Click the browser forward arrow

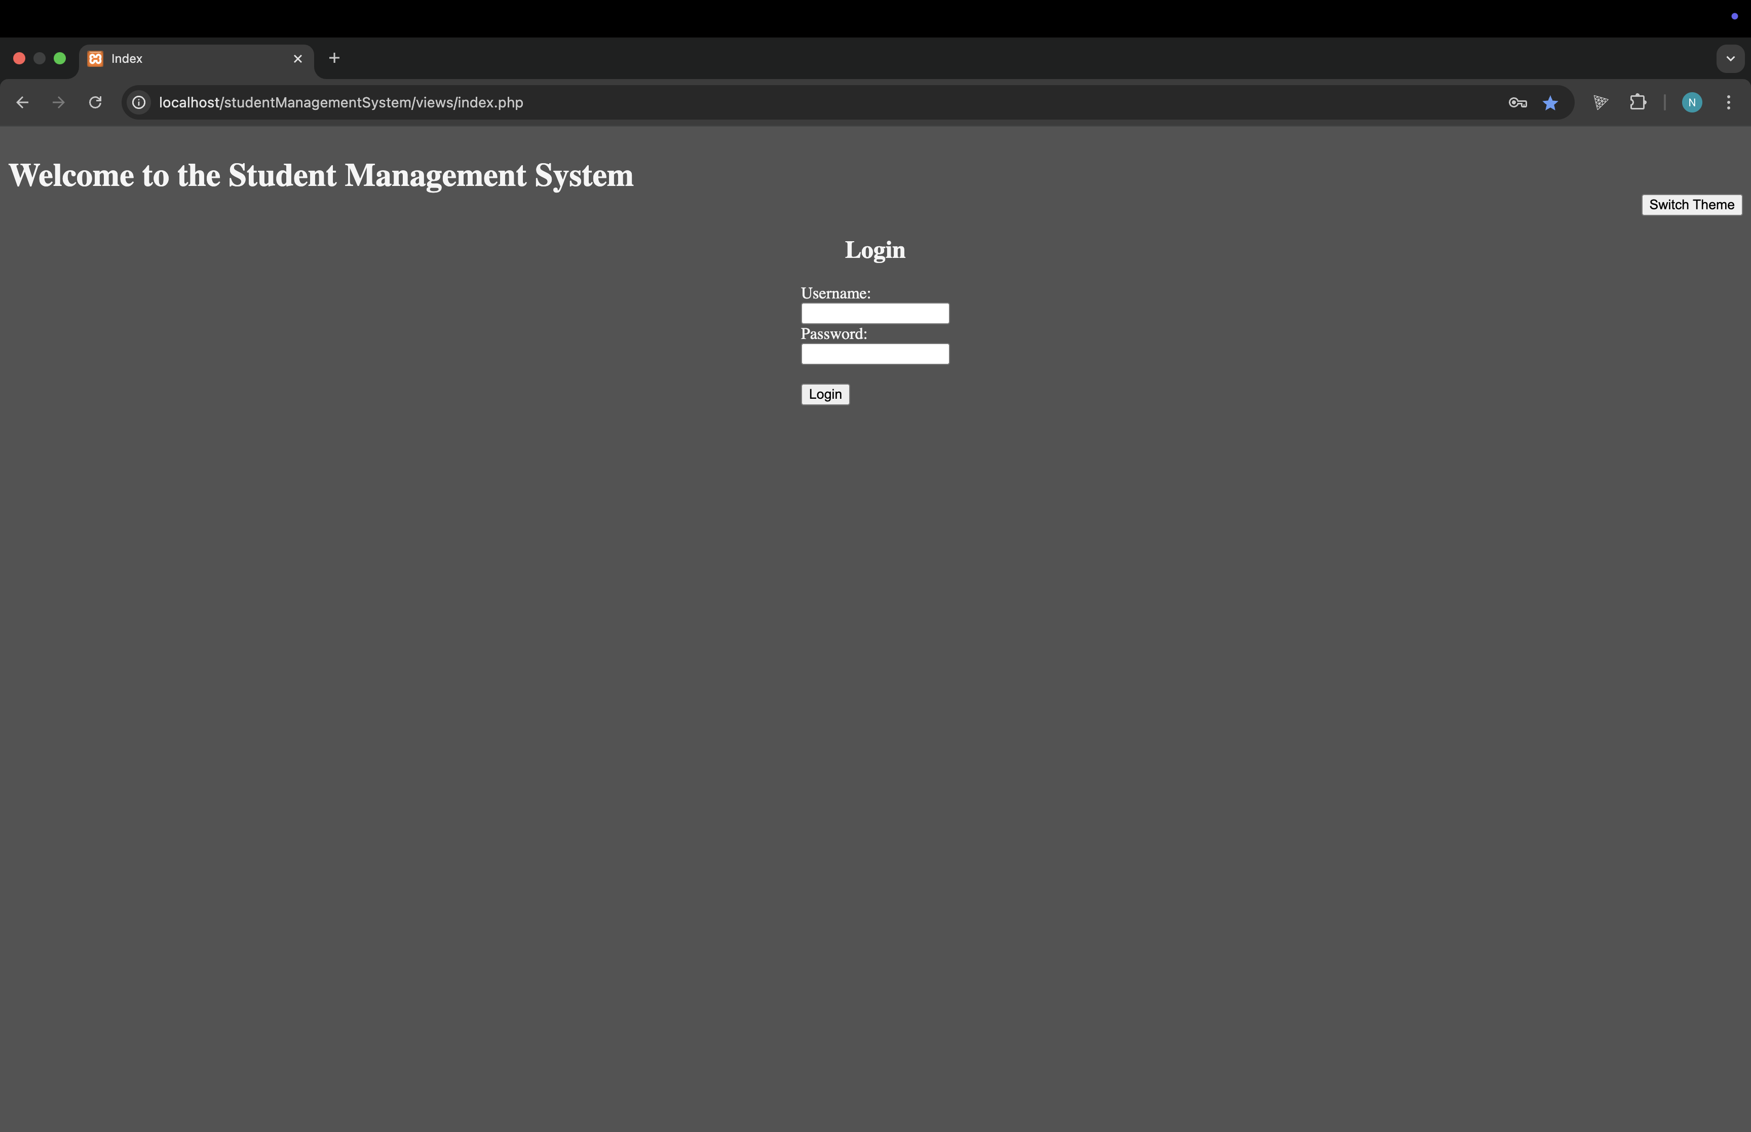(59, 102)
